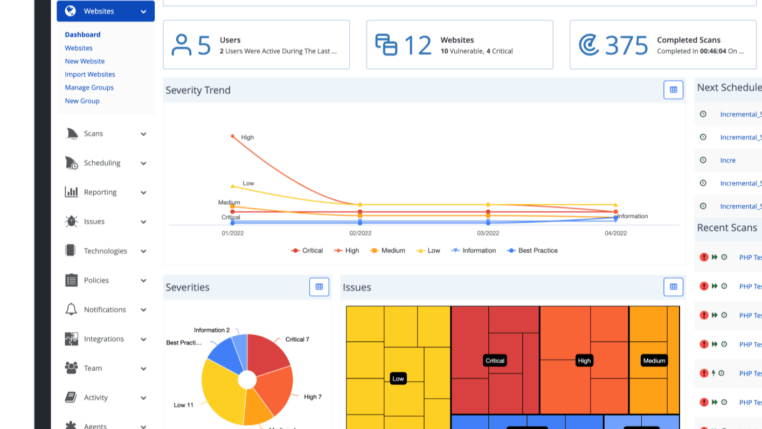Open the Manage Groups submenu item
The height and width of the screenshot is (429, 762).
coord(89,87)
